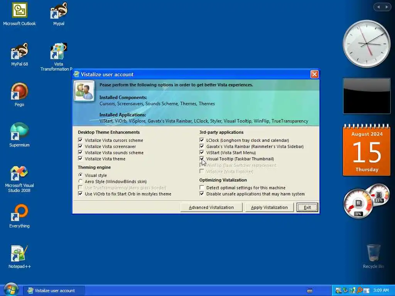Viewport: 395px width, 296px height.
Task: Toggle Vistalize Vista sounds scheme checkbox
Action: (80, 152)
